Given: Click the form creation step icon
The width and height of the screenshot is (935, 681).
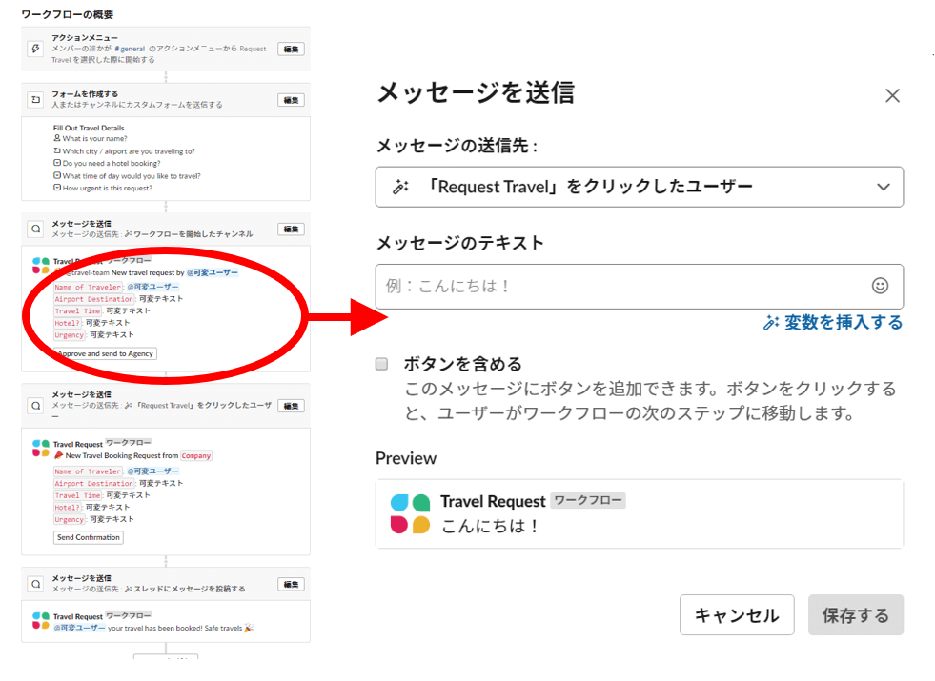Looking at the screenshot, I should point(35,99).
